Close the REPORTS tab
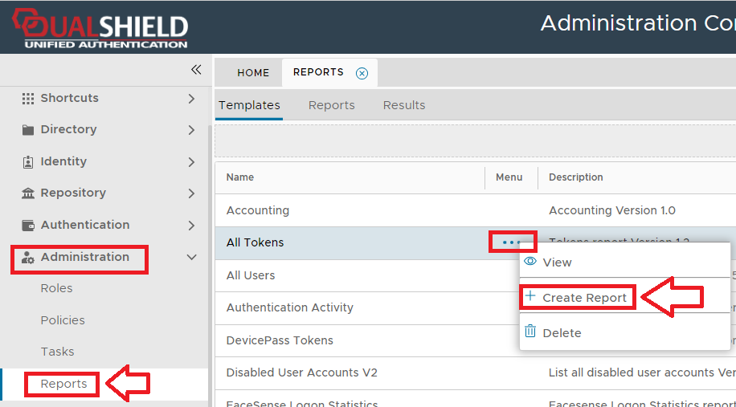The height and width of the screenshot is (407, 736). click(362, 73)
